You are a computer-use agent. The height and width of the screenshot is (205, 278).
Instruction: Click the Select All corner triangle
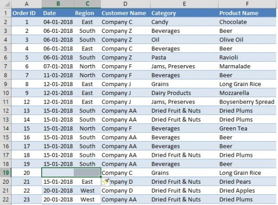(x=6, y=4)
